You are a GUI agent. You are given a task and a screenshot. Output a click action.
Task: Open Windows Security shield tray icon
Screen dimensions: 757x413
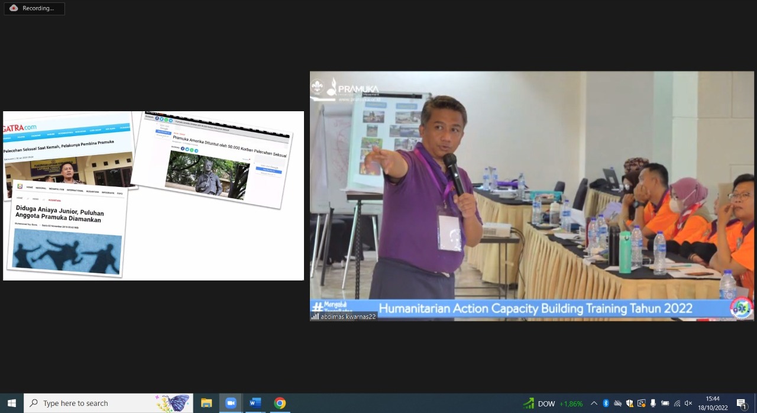pos(629,404)
